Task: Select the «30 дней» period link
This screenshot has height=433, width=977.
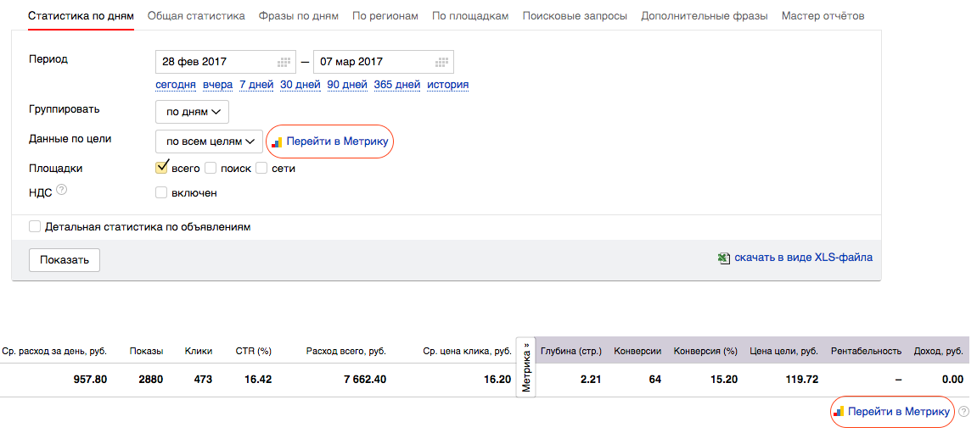Action: [300, 85]
